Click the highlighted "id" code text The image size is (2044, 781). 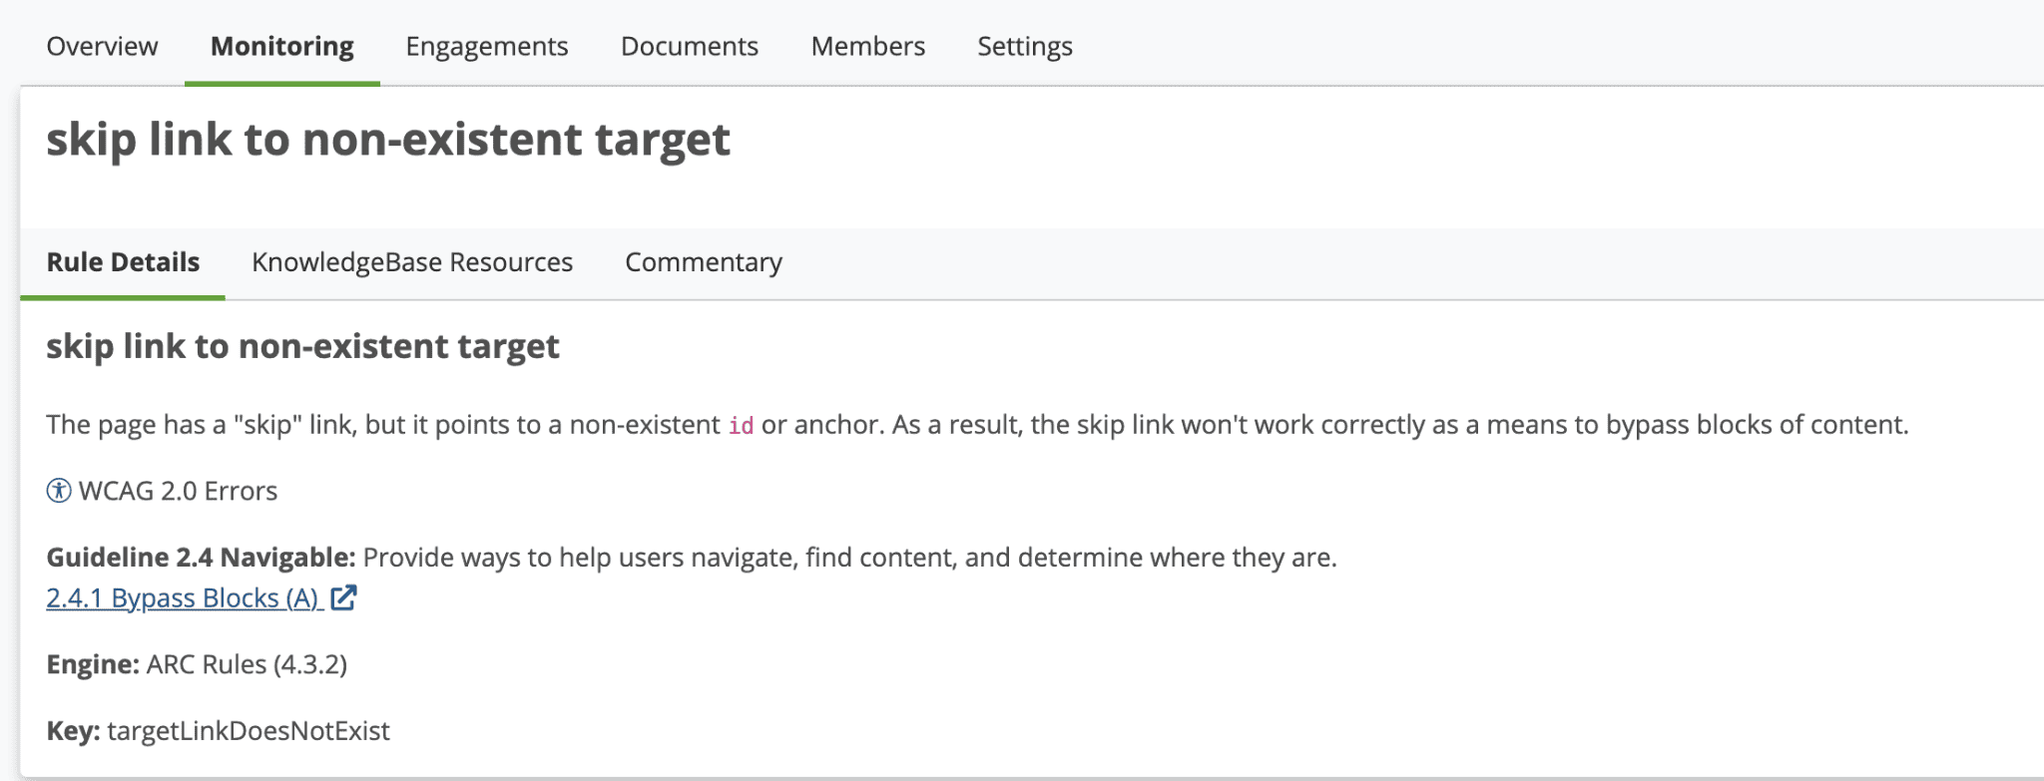[741, 426]
